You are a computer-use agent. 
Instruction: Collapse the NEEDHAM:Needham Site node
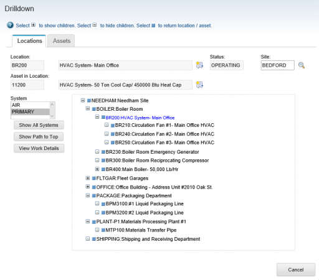coord(83,100)
